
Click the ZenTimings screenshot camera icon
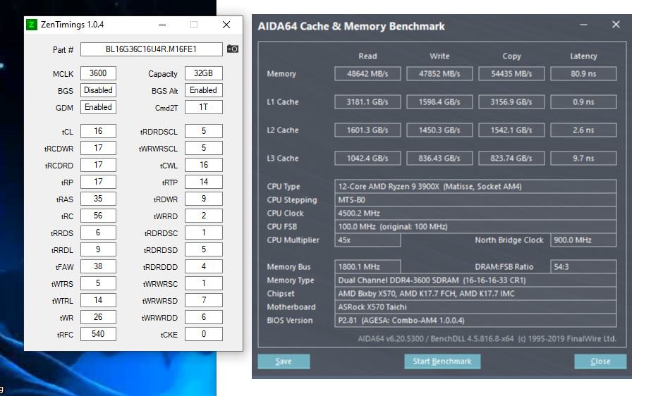pyautogui.click(x=233, y=49)
